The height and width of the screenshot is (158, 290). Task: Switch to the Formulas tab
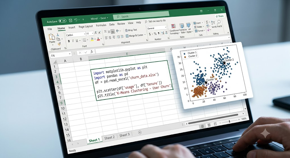pyautogui.click(x=101, y=25)
